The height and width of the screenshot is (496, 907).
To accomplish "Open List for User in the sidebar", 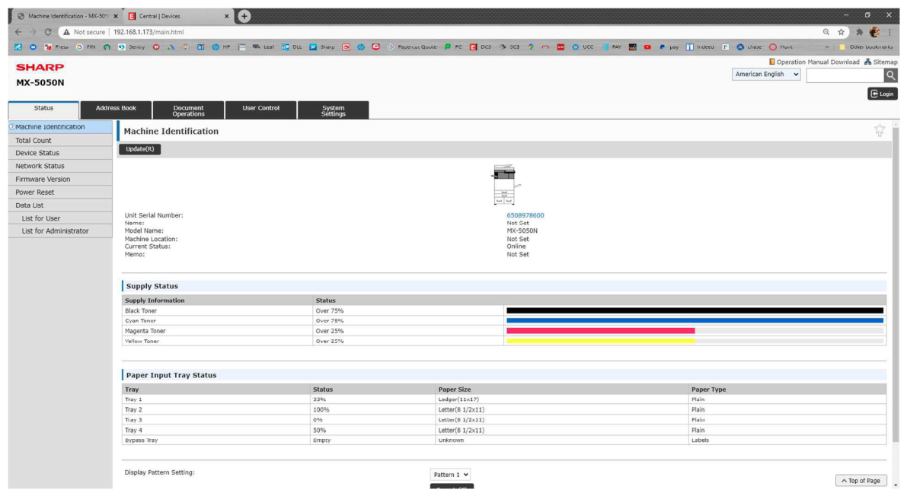I will coord(60,218).
